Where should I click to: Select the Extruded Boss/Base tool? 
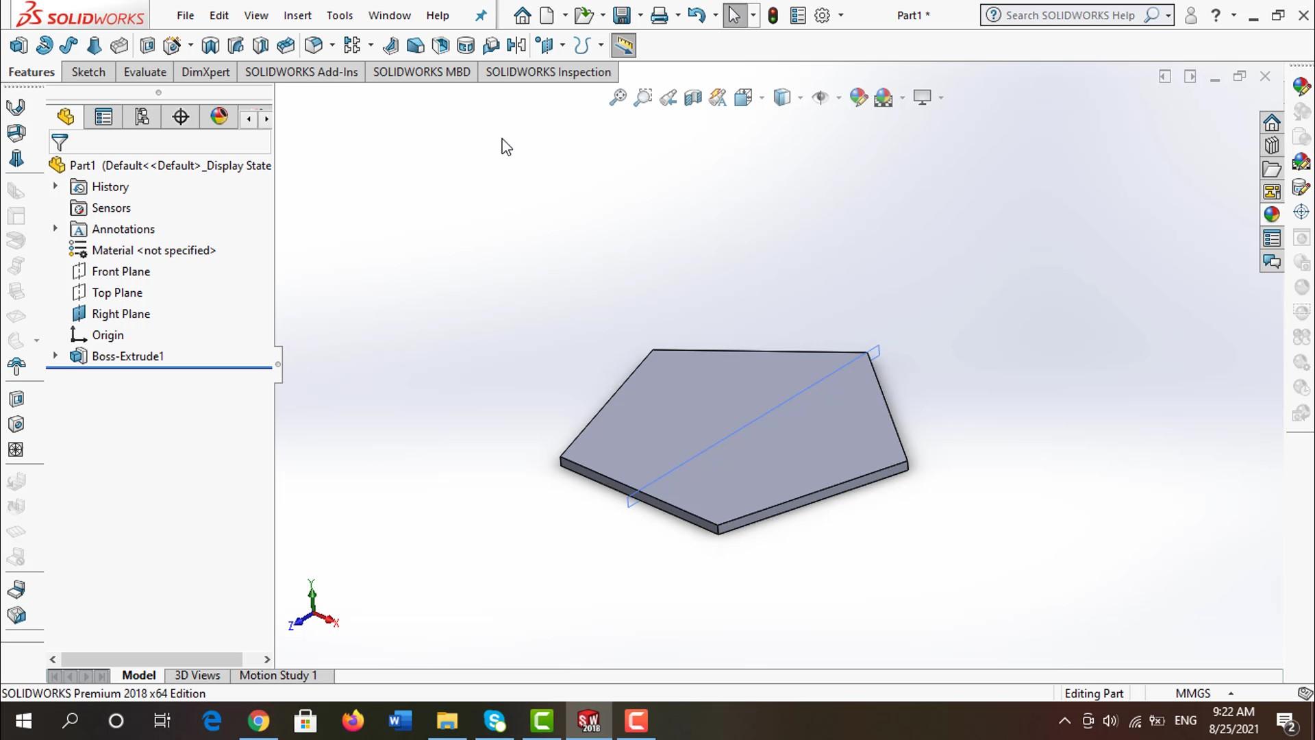tap(18, 46)
